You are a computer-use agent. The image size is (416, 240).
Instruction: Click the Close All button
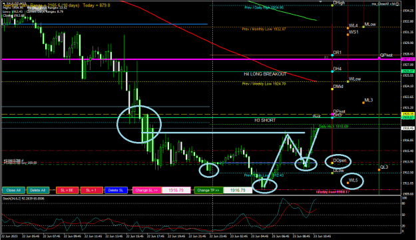click(x=13, y=190)
